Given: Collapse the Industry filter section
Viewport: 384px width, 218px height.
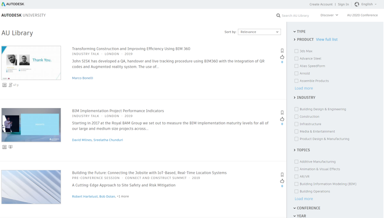Looking at the screenshot, I should point(305,98).
